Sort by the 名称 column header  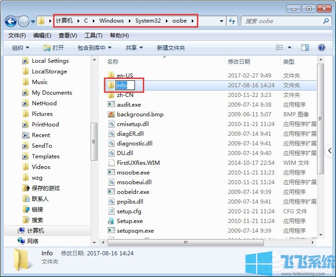(113, 62)
